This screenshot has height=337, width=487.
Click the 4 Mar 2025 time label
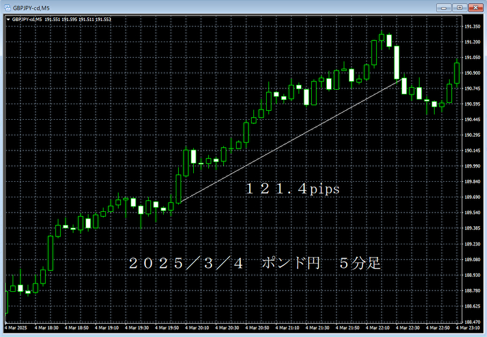[16, 328]
